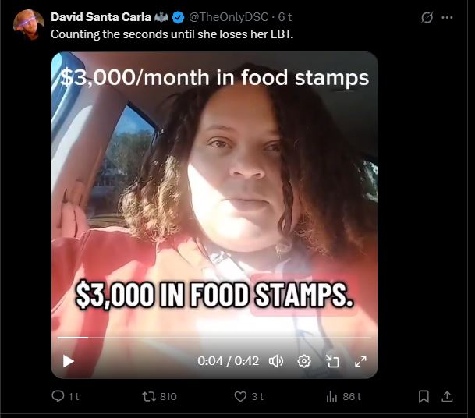Play the food stamps video

68,361
